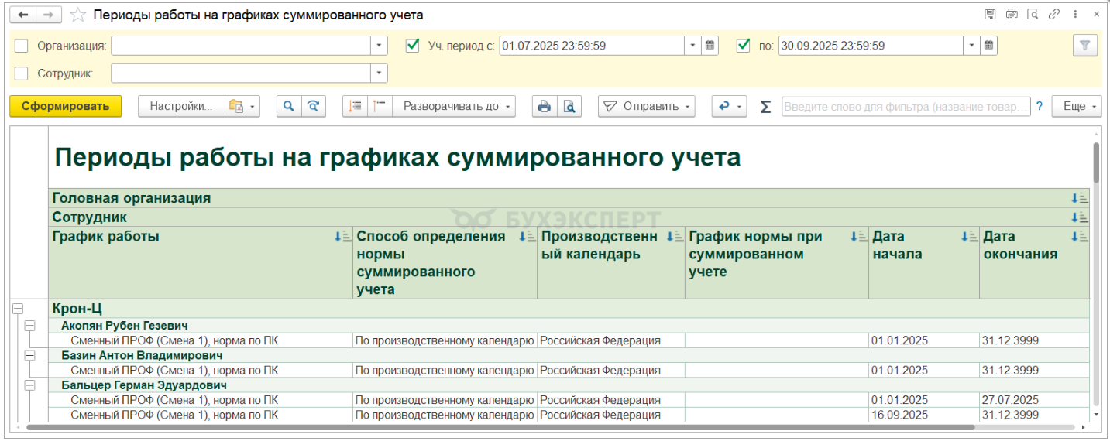Image resolution: width=1110 pixels, height=441 pixels.
Task: Expand all groups icon in toolbar
Action: (380, 107)
